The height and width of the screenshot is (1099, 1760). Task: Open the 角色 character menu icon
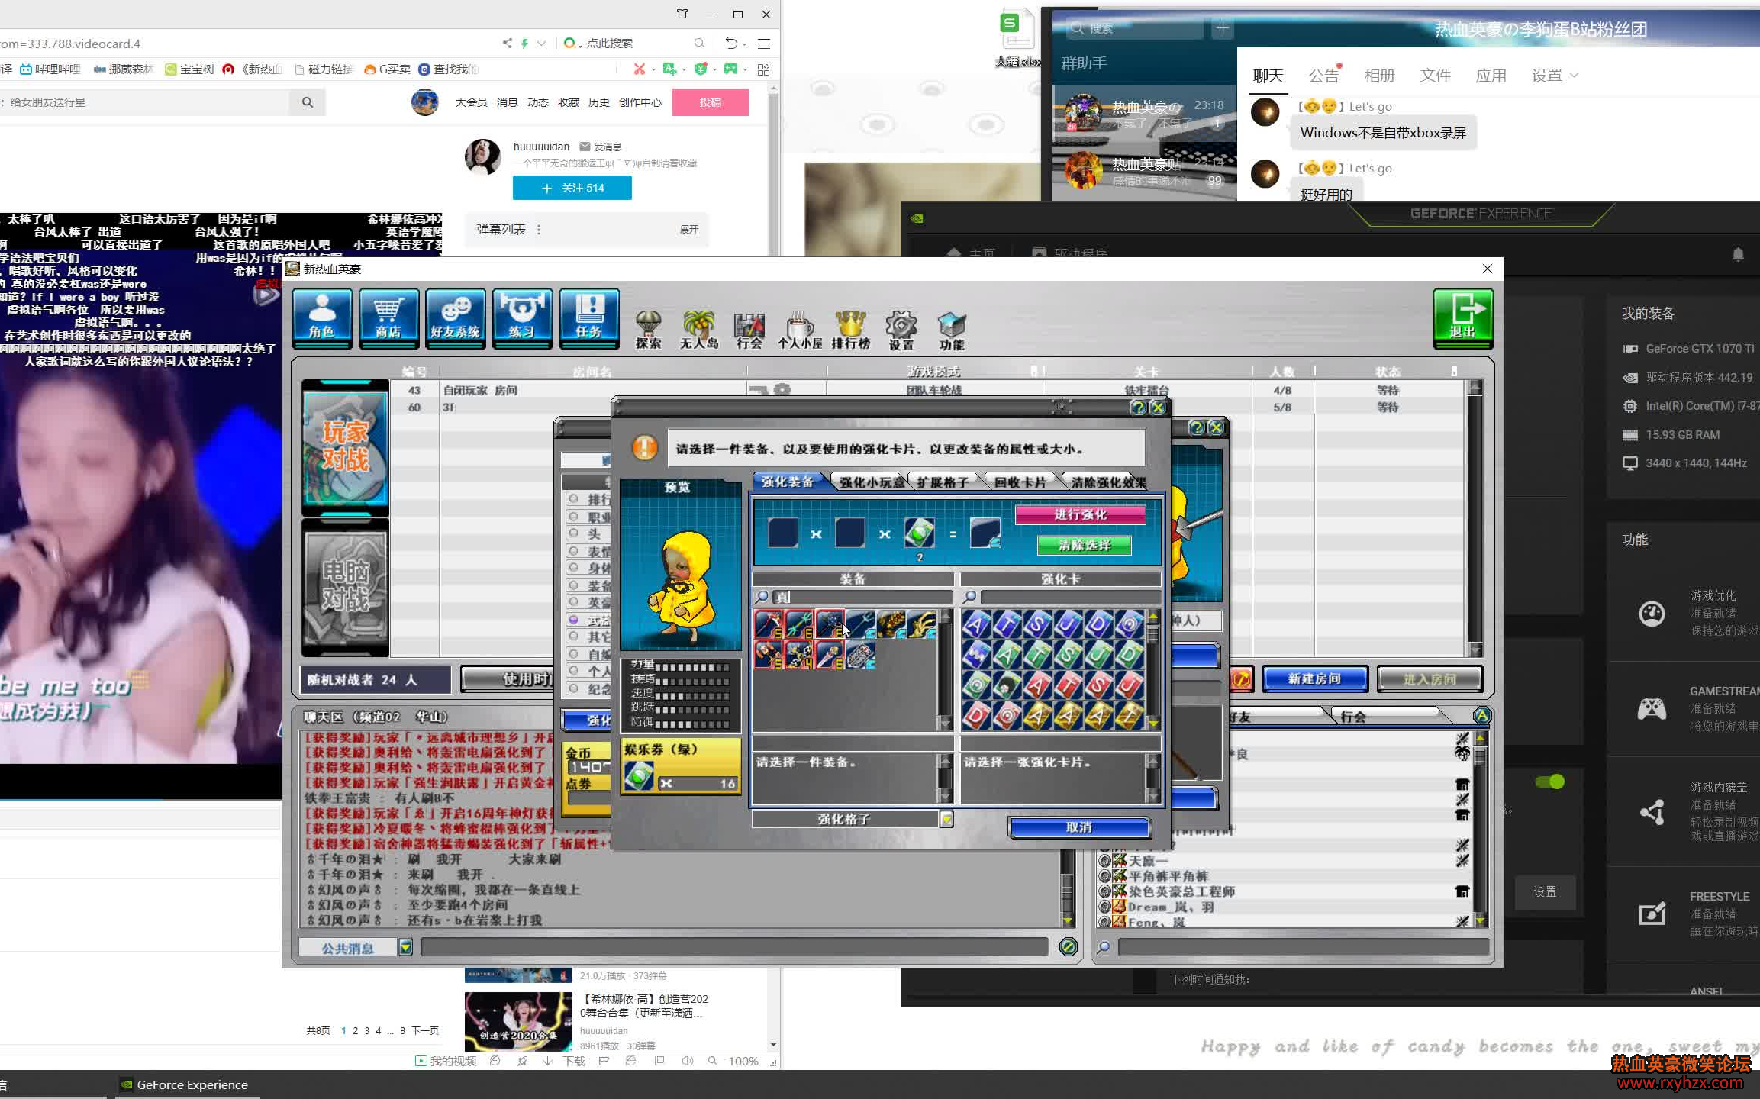tap(321, 317)
